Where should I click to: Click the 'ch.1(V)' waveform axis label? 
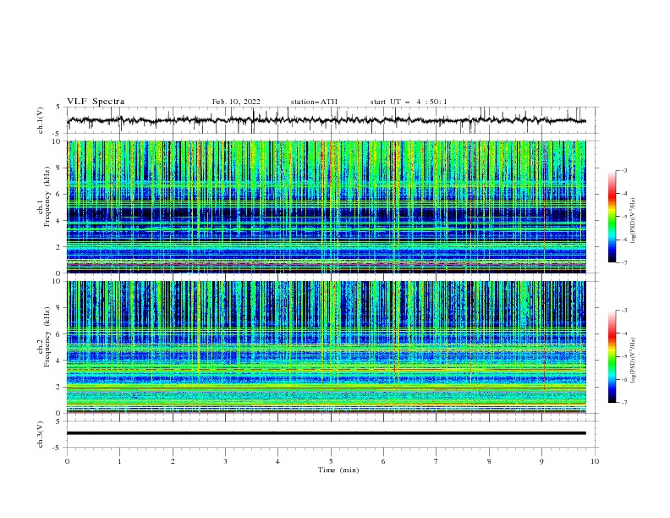tap(41, 120)
